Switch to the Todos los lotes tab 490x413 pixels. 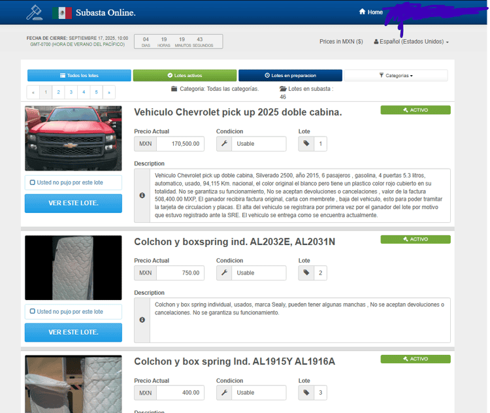79,76
